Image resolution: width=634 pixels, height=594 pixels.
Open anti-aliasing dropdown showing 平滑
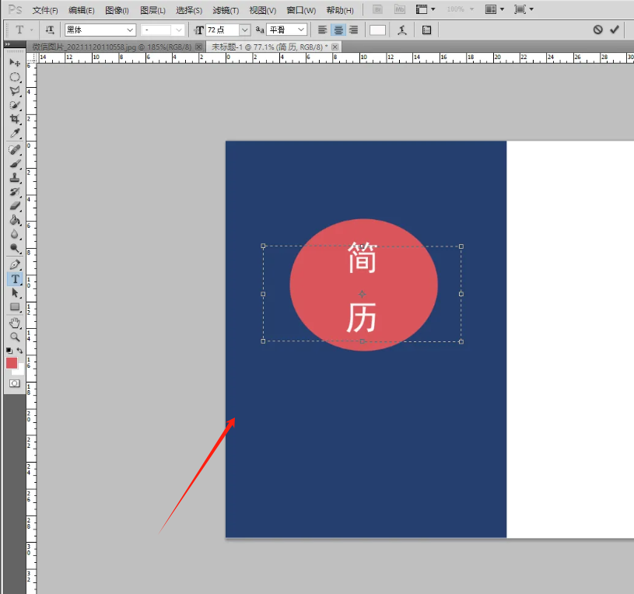286,30
